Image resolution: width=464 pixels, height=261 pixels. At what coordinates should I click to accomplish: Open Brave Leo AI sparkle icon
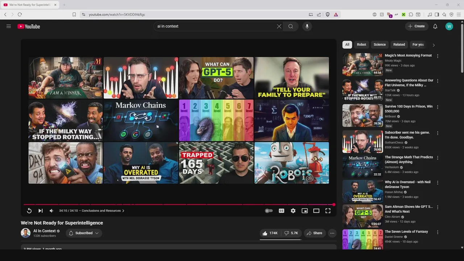click(444, 14)
